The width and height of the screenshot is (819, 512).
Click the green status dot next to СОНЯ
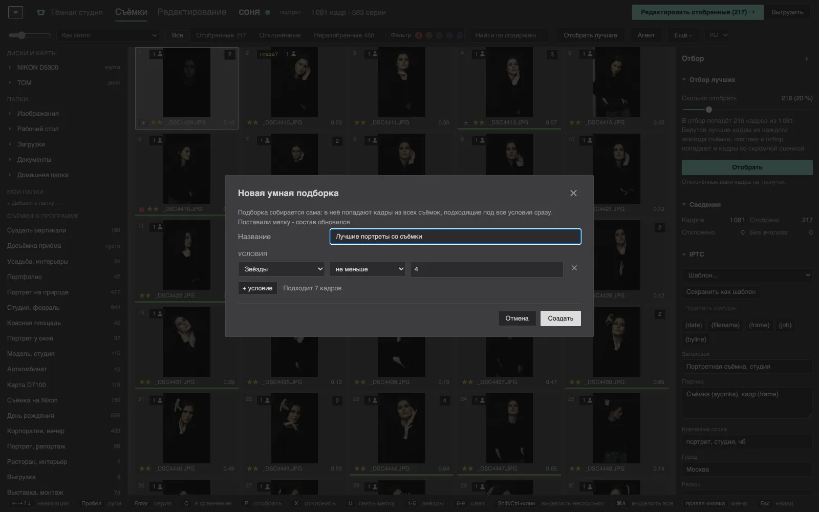(268, 12)
